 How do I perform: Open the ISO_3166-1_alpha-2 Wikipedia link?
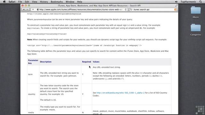tap(120, 93)
